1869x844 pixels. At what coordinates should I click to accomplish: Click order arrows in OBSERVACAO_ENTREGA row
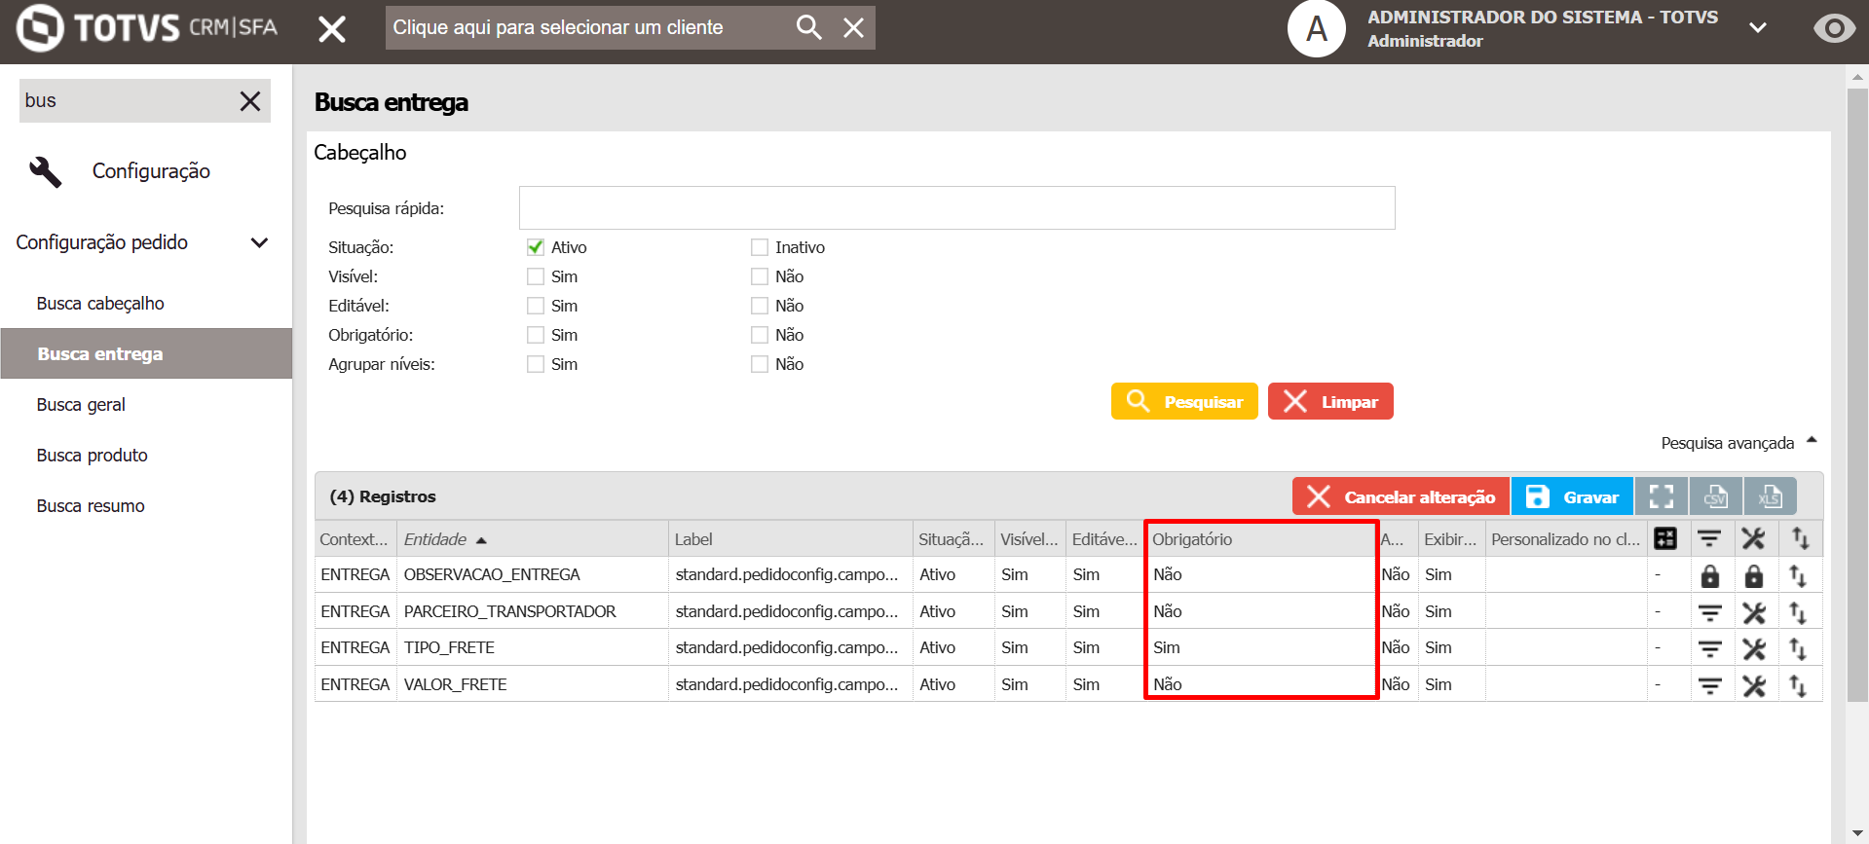tap(1798, 575)
